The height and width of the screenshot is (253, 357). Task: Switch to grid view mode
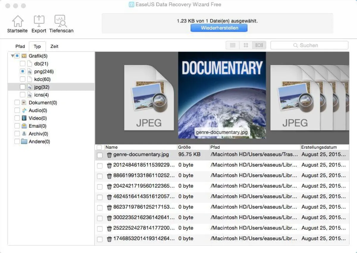(x=246, y=45)
